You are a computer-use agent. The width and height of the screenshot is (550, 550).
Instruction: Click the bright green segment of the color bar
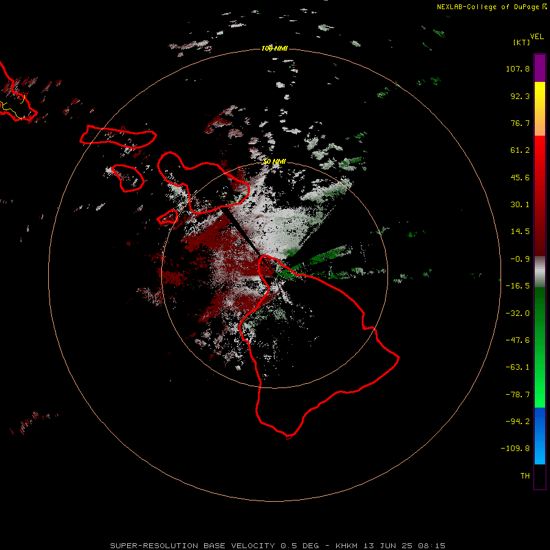pos(540,393)
